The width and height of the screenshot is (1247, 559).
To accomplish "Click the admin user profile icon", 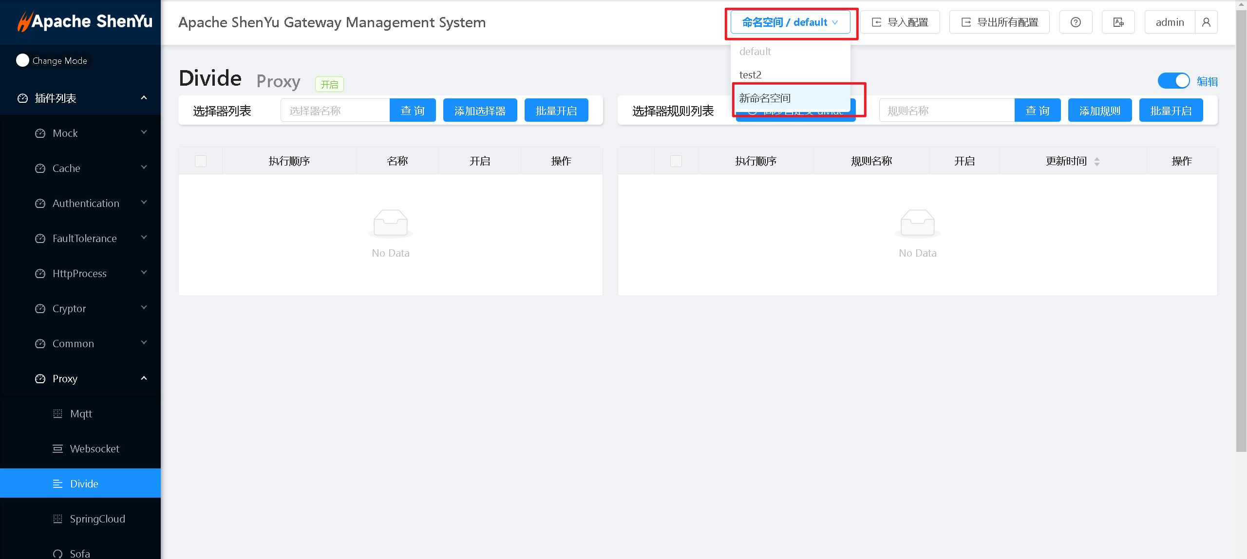I will point(1206,22).
